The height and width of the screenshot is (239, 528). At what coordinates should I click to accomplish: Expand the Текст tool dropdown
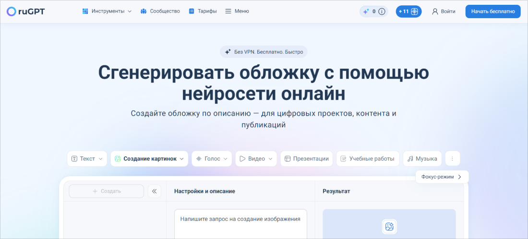pyautogui.click(x=87, y=159)
